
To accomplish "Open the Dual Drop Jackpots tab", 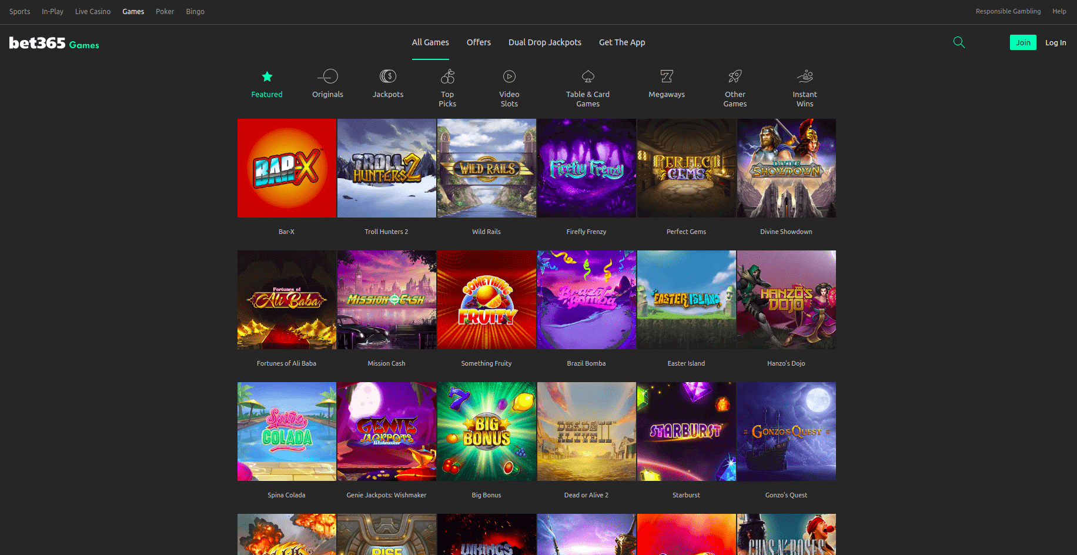I will [x=545, y=42].
